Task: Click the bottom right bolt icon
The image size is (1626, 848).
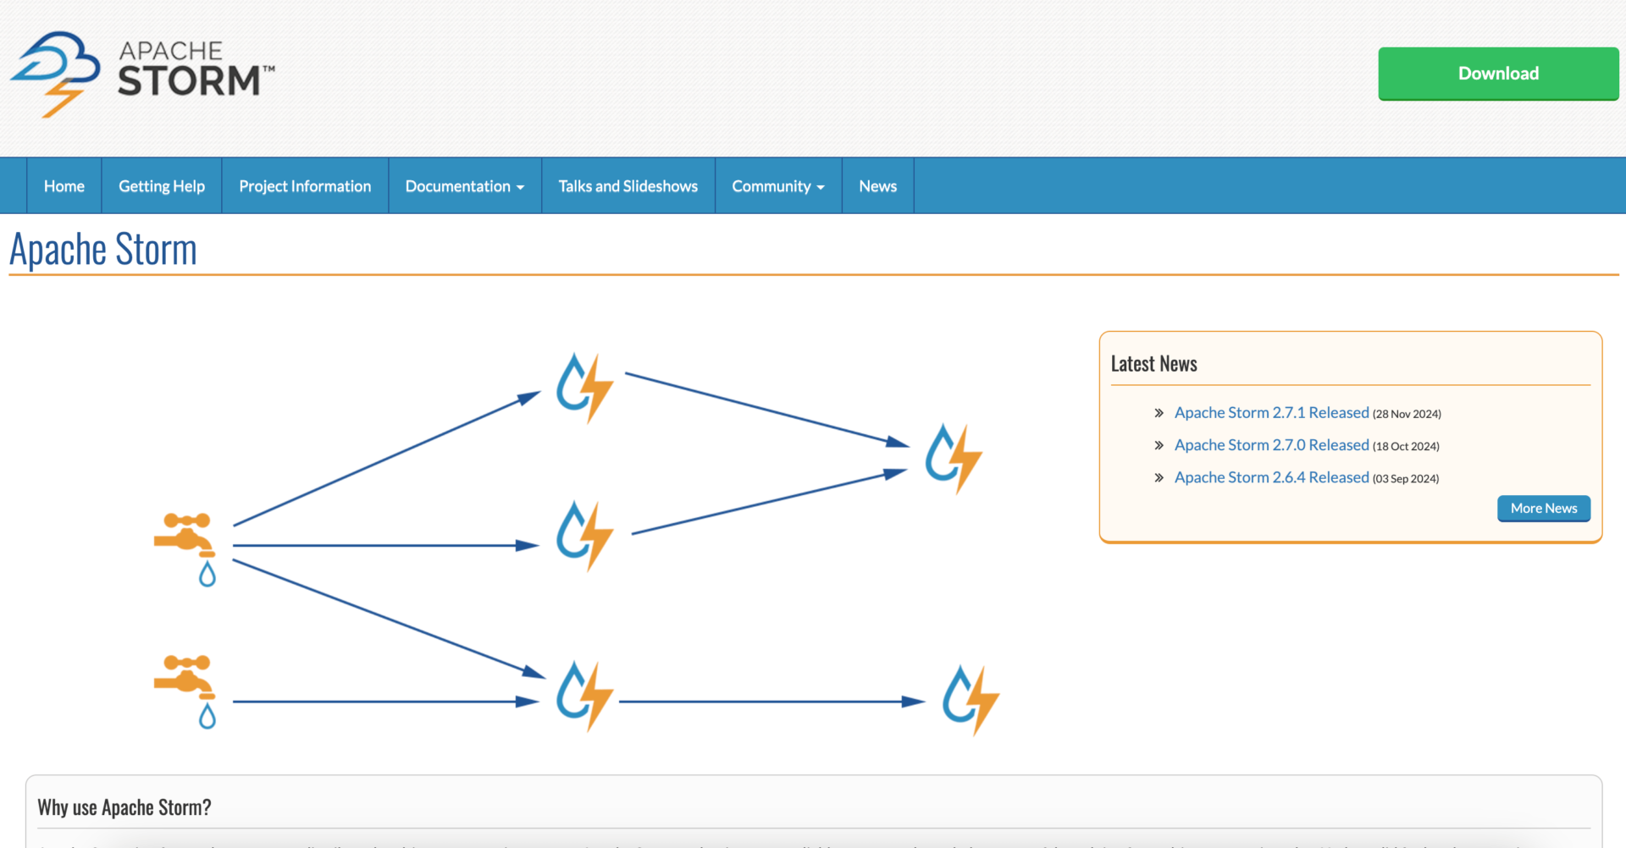Action: (971, 699)
